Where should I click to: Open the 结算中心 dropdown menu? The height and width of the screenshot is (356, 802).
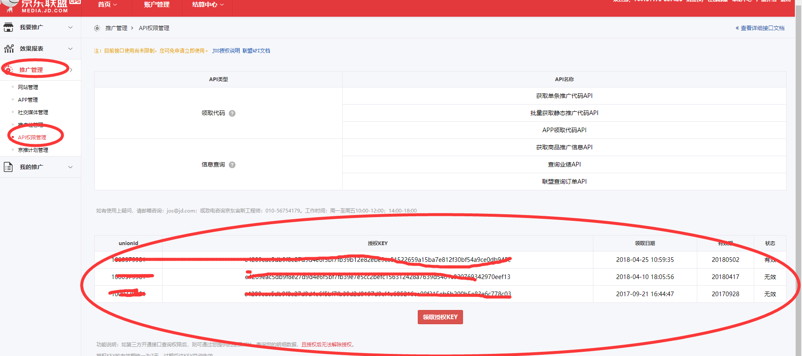coord(208,5)
